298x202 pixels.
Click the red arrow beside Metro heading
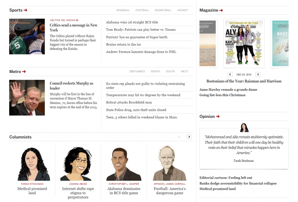[x=24, y=72]
